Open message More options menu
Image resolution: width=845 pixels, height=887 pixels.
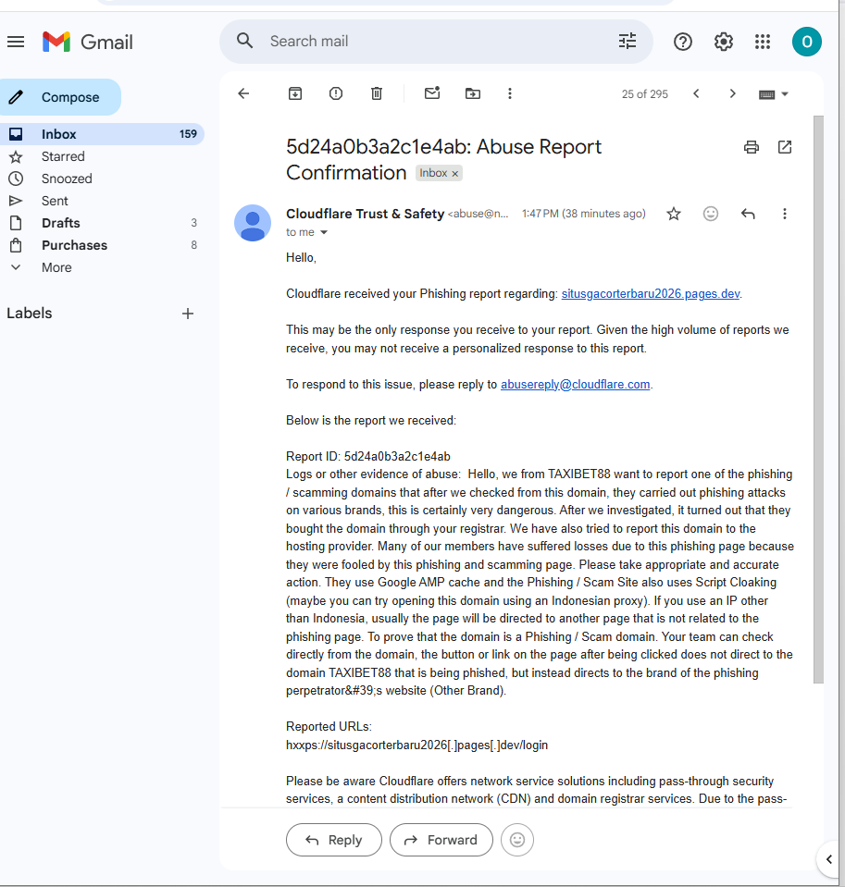click(x=785, y=214)
